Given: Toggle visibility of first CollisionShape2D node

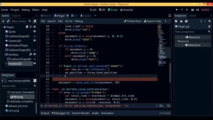Looking at the screenshot, I should point(35,36).
